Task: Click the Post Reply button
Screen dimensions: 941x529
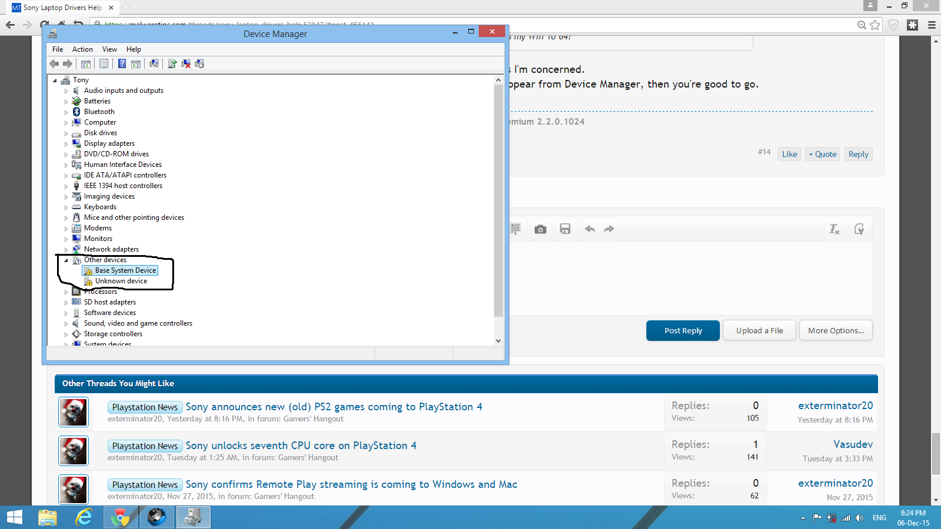Action: [x=683, y=330]
